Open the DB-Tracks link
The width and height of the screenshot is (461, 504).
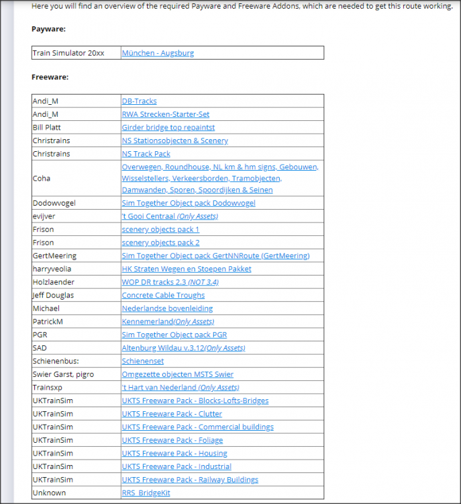(139, 101)
